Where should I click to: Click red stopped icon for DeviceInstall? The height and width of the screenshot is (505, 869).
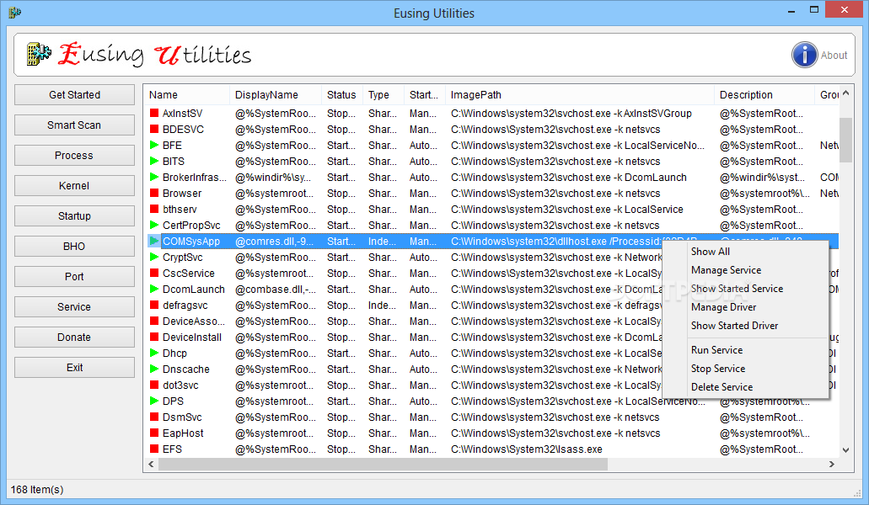click(x=154, y=338)
